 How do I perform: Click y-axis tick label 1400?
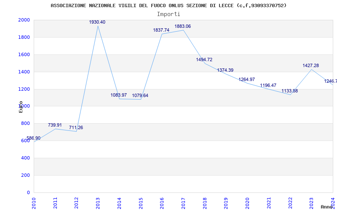(x=24, y=72)
